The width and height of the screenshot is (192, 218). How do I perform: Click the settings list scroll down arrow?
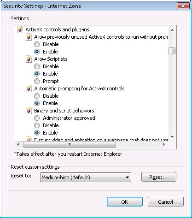point(172,136)
